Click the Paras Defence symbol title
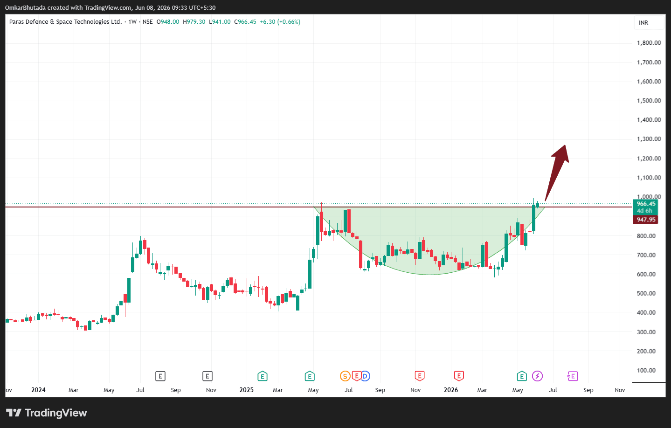Viewport: 671px width, 428px height. [x=66, y=22]
